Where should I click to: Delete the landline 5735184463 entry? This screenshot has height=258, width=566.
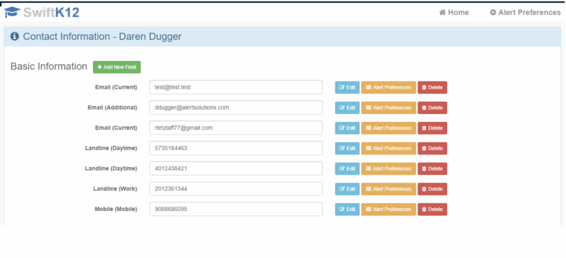[x=432, y=148]
